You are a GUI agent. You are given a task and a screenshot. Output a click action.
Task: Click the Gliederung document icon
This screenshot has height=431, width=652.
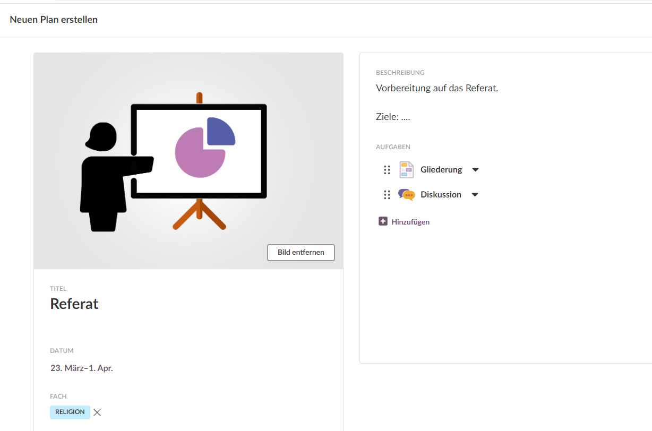tap(406, 170)
